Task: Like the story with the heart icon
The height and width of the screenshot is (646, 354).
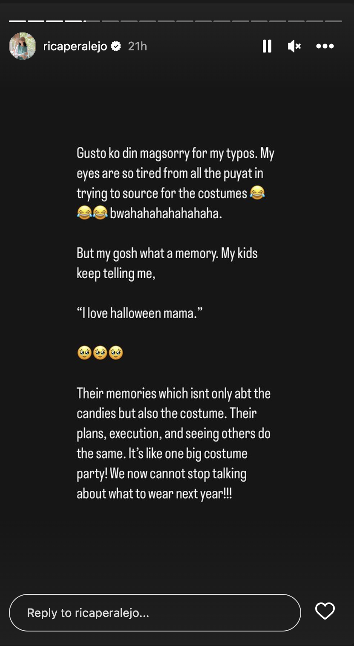Action: [x=325, y=611]
